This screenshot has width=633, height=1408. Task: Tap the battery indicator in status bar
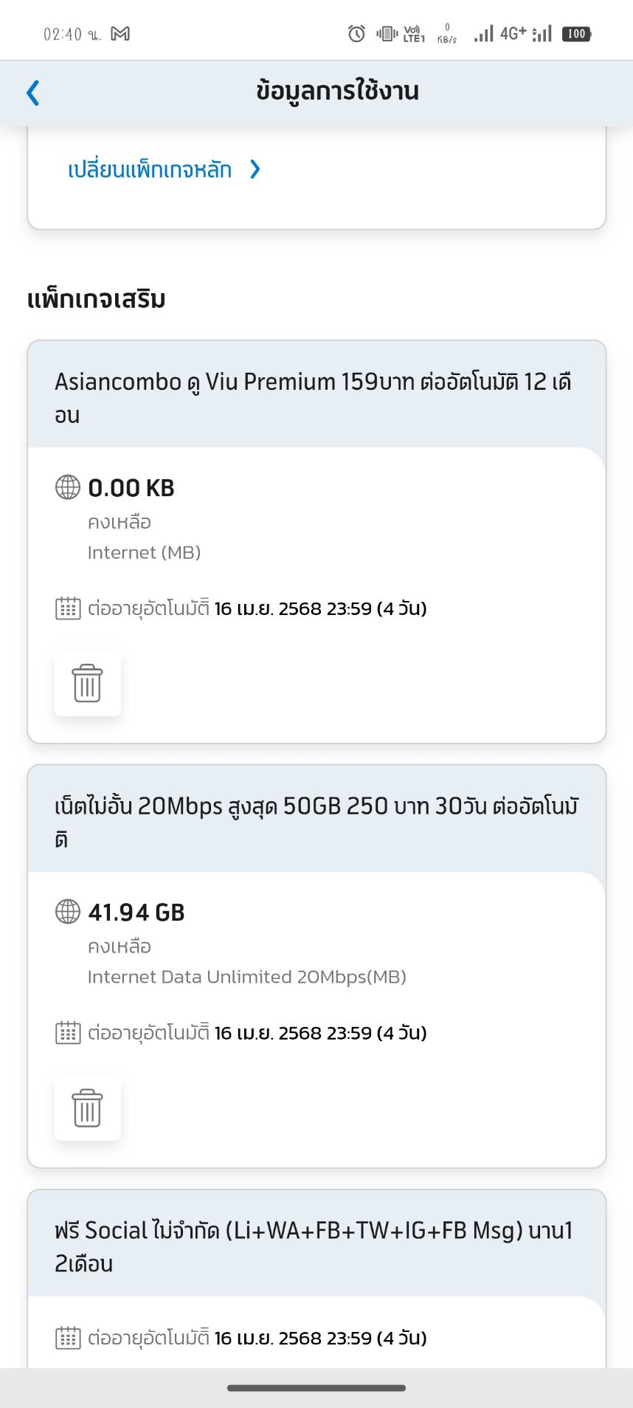(x=577, y=33)
